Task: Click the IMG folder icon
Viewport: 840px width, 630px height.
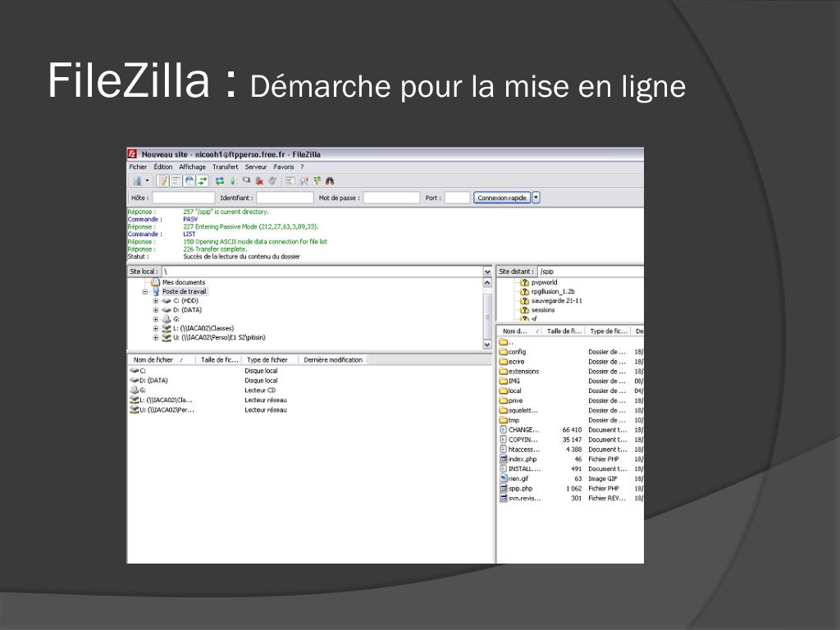Action: [504, 381]
